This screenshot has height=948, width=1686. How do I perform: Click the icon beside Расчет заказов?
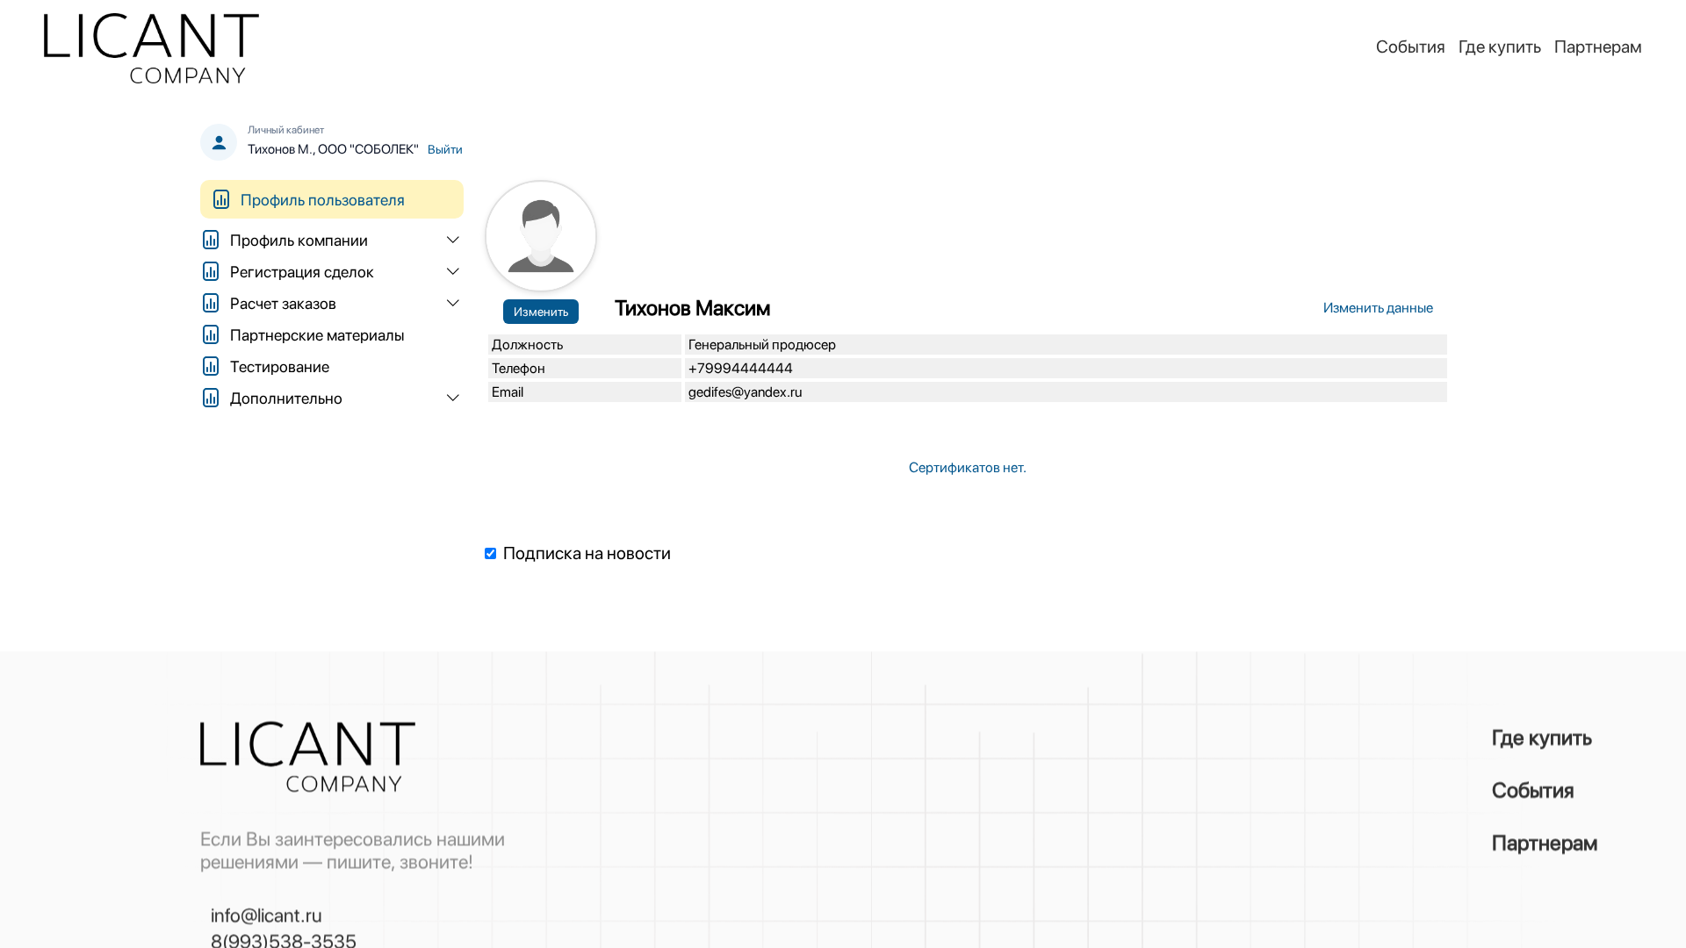211,303
